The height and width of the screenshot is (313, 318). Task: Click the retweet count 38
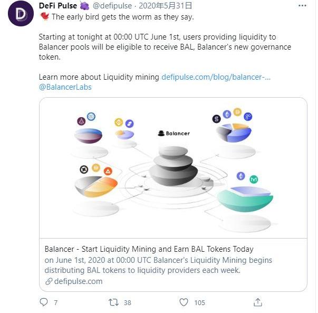(x=127, y=302)
